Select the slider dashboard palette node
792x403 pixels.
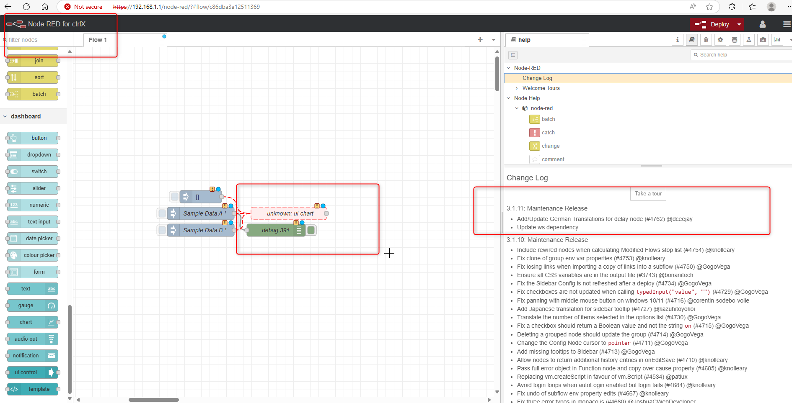coord(33,188)
